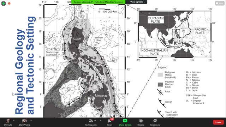Click 'LL = Legaspi Lineament' legend text
This screenshot has height=127, width=226.
(x=195, y=102)
